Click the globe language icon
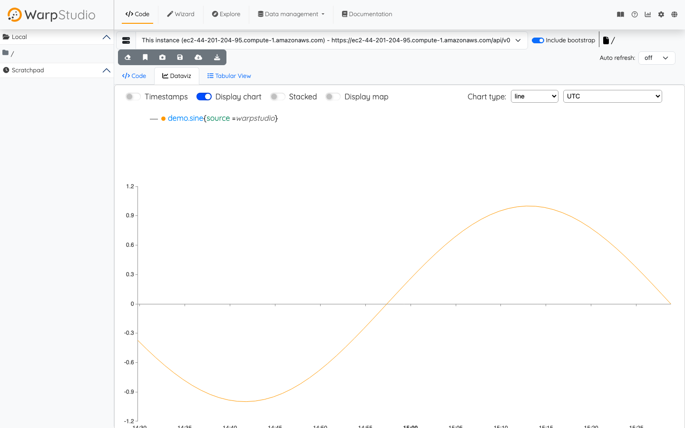The image size is (685, 428). click(675, 14)
